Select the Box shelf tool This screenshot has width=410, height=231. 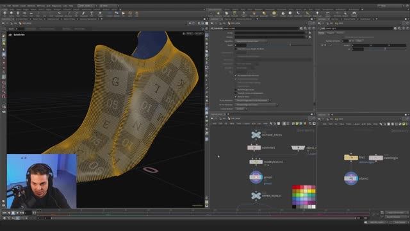click(x=4, y=13)
